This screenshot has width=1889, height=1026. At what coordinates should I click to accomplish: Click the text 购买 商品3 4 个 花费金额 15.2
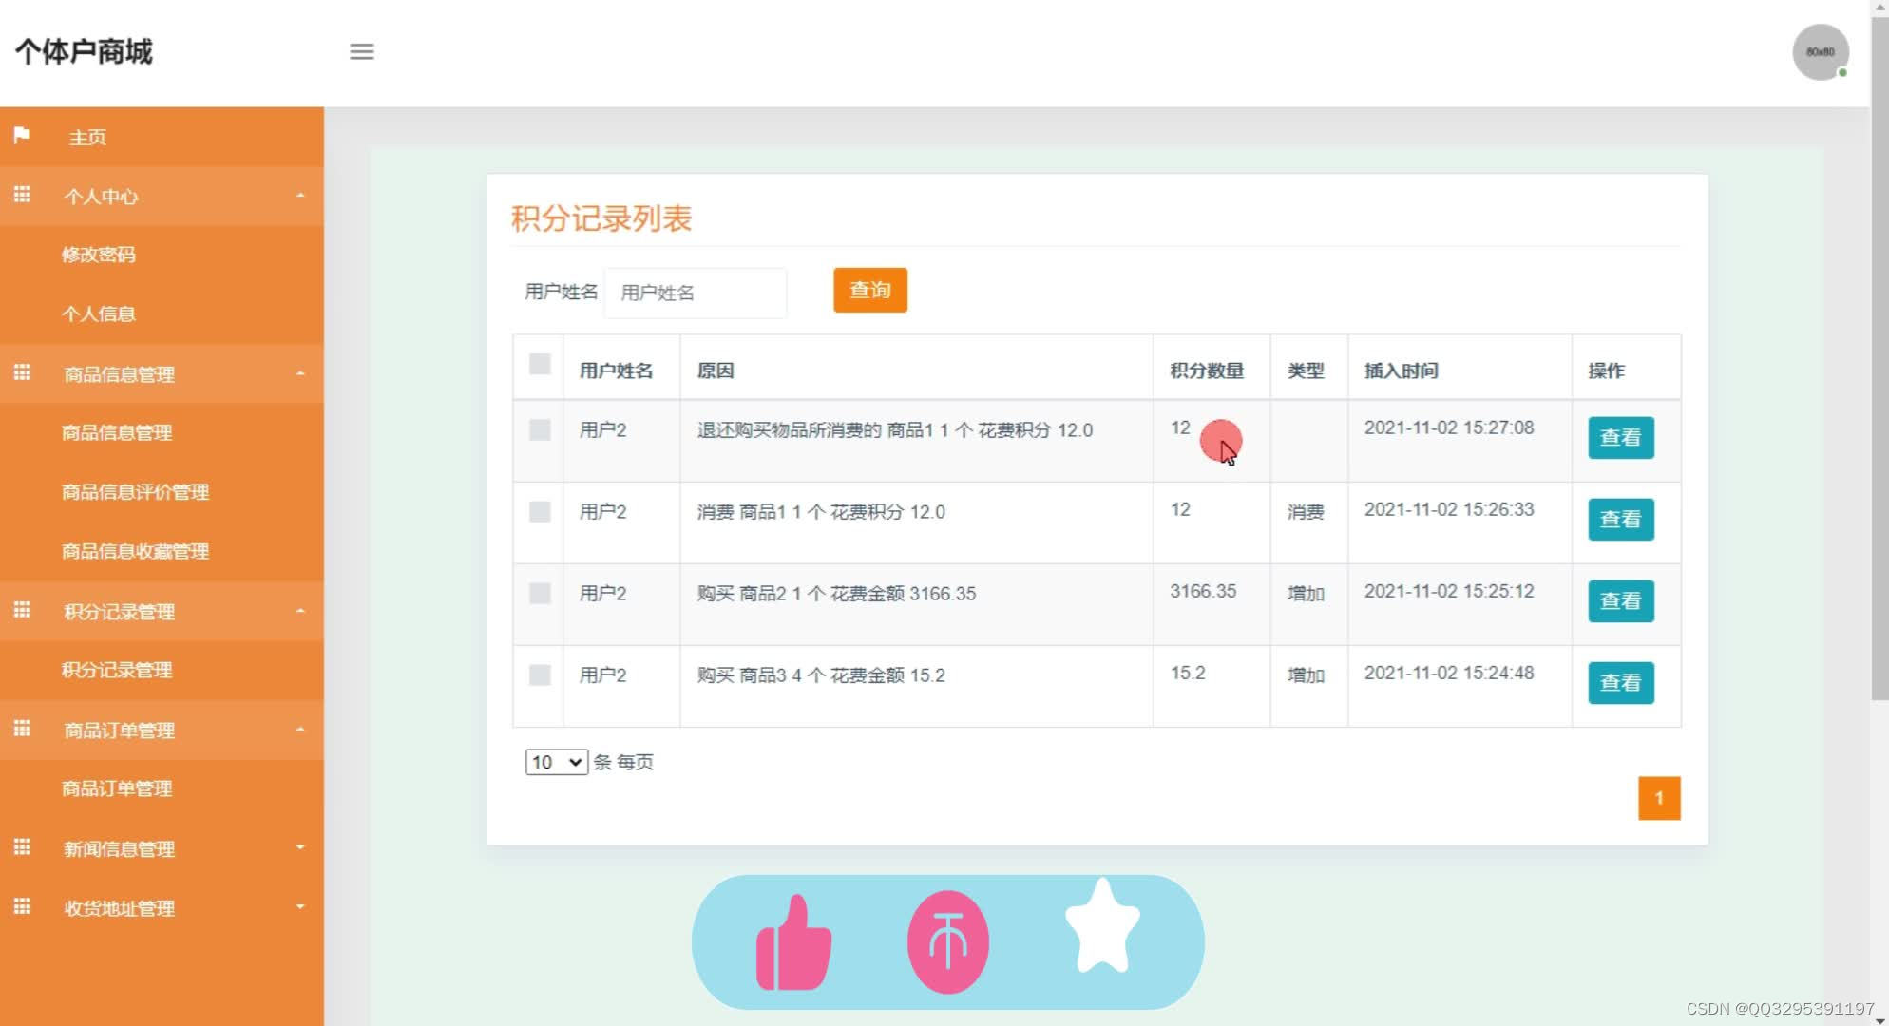tap(821, 675)
